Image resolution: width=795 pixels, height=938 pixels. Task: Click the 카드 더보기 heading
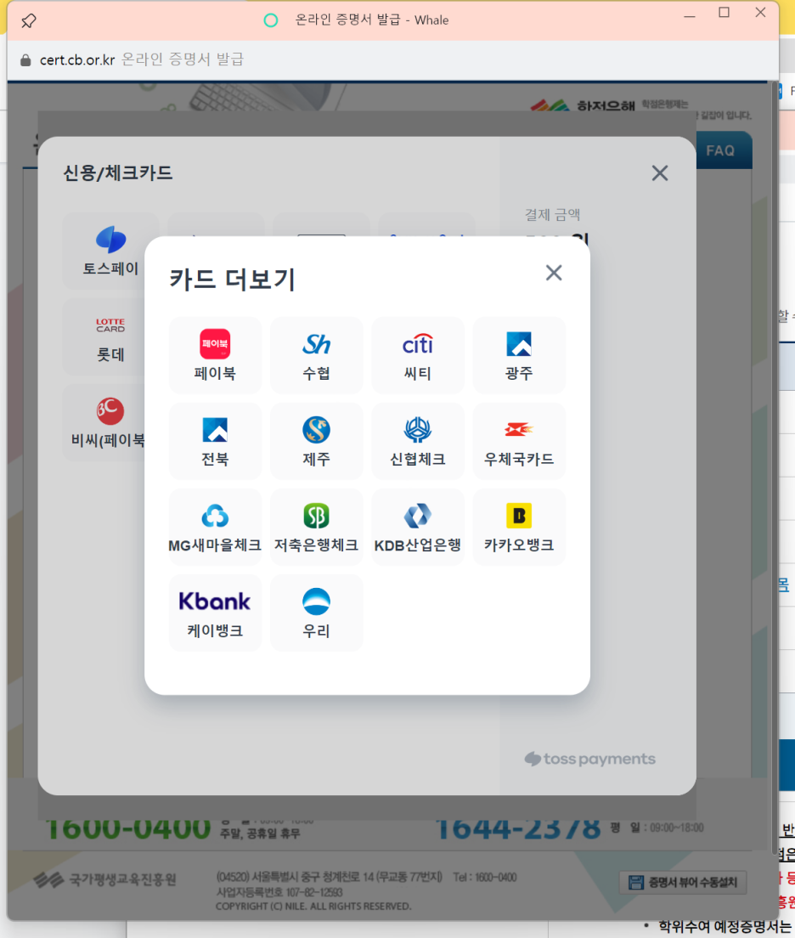[232, 279]
